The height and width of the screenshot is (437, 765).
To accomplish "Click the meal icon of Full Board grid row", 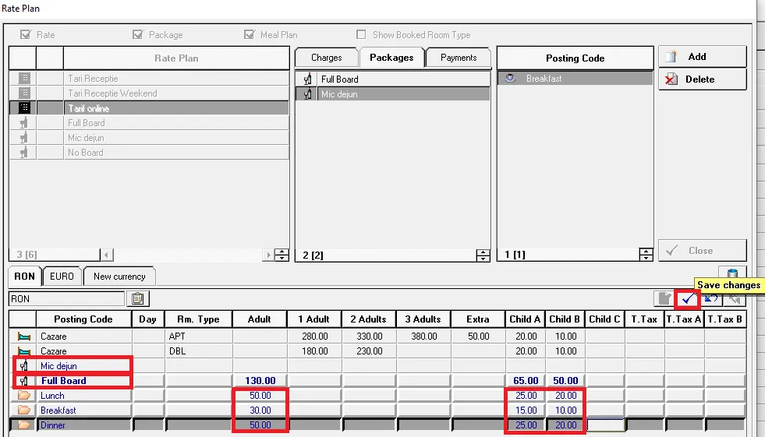I will (x=23, y=380).
